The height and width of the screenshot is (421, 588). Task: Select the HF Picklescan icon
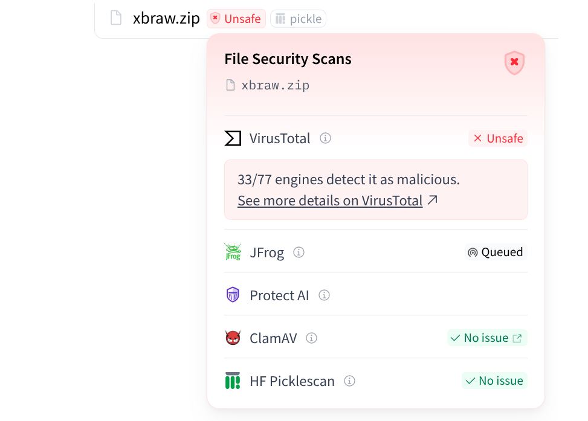click(233, 381)
